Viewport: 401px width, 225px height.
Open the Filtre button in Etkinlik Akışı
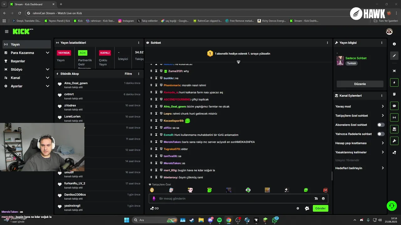pos(128,74)
